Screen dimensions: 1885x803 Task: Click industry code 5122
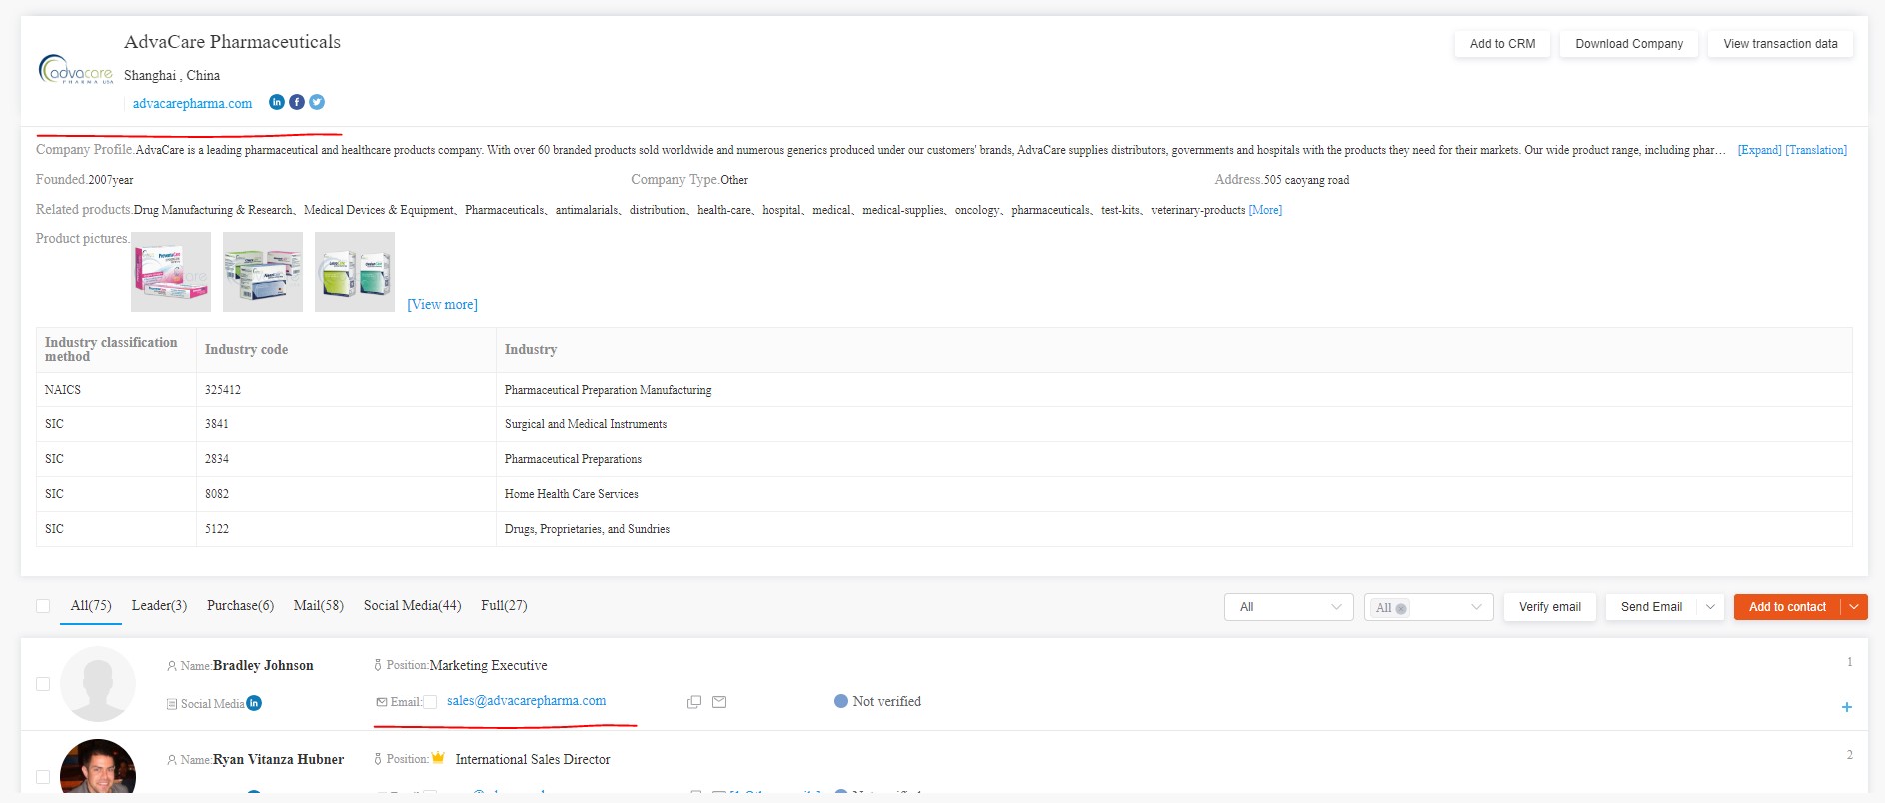tap(217, 529)
